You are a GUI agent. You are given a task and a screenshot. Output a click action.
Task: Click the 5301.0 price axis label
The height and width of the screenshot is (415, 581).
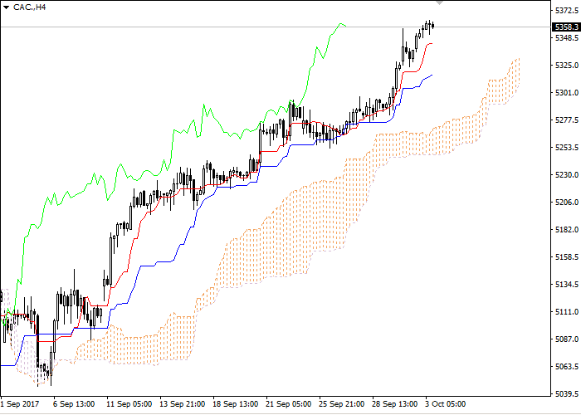pyautogui.click(x=567, y=93)
